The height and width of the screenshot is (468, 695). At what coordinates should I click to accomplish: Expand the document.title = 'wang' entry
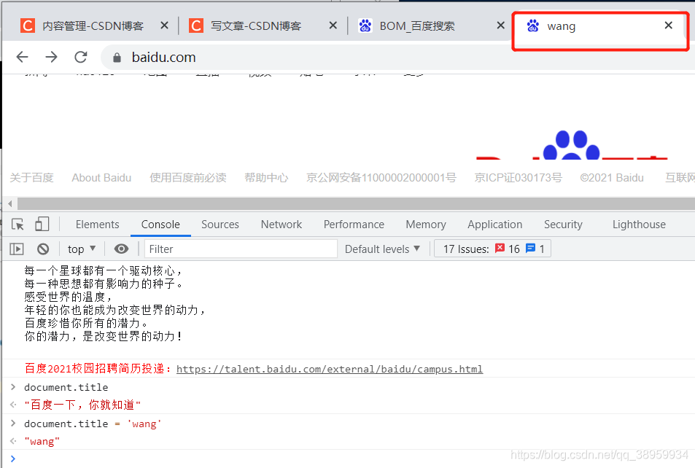[x=13, y=424]
